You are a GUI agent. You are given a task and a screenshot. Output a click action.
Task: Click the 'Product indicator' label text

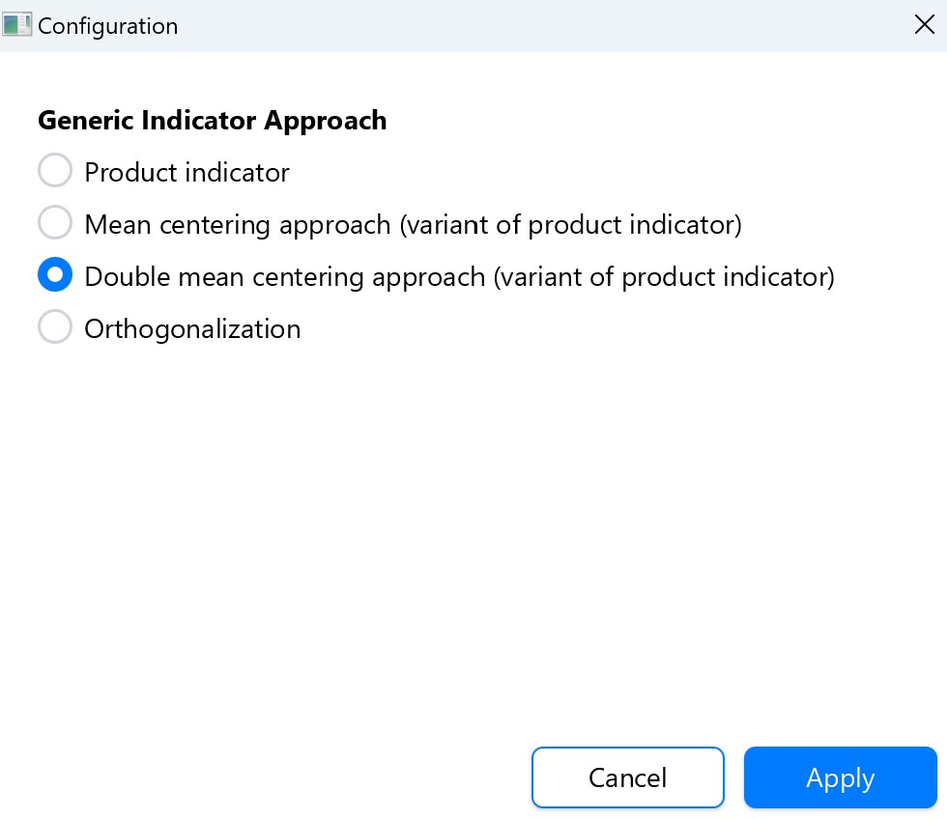coord(187,173)
